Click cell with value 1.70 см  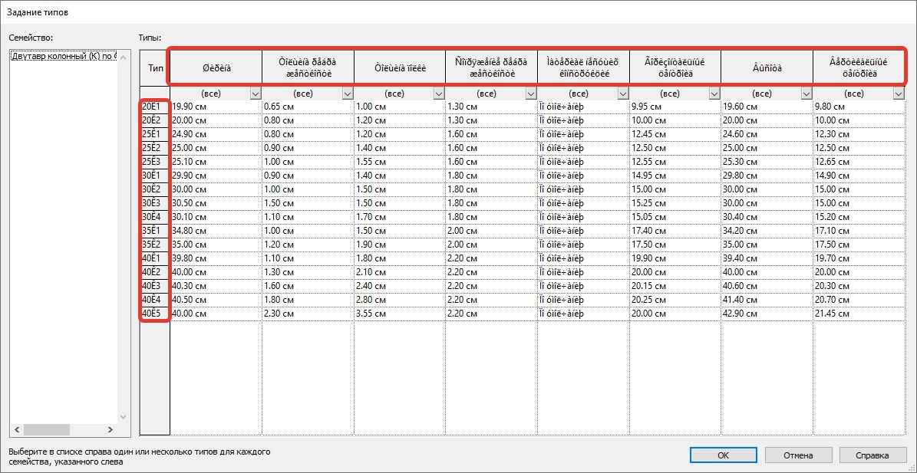pos(400,216)
